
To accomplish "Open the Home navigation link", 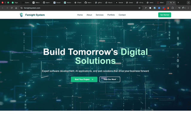I will (80, 15).
